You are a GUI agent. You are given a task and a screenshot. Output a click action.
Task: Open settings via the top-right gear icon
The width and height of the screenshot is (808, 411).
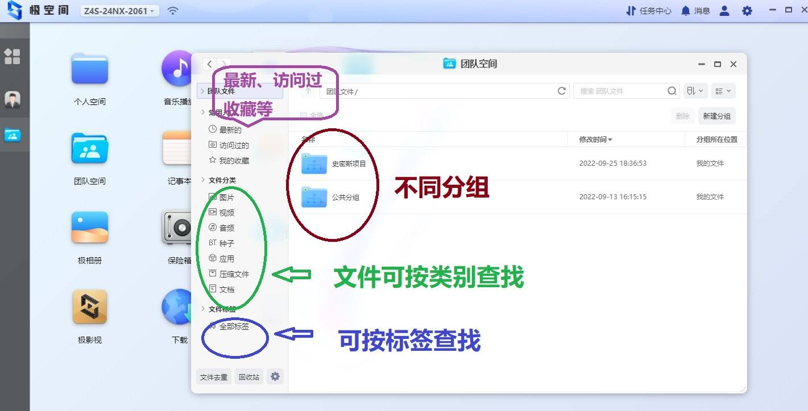click(747, 10)
